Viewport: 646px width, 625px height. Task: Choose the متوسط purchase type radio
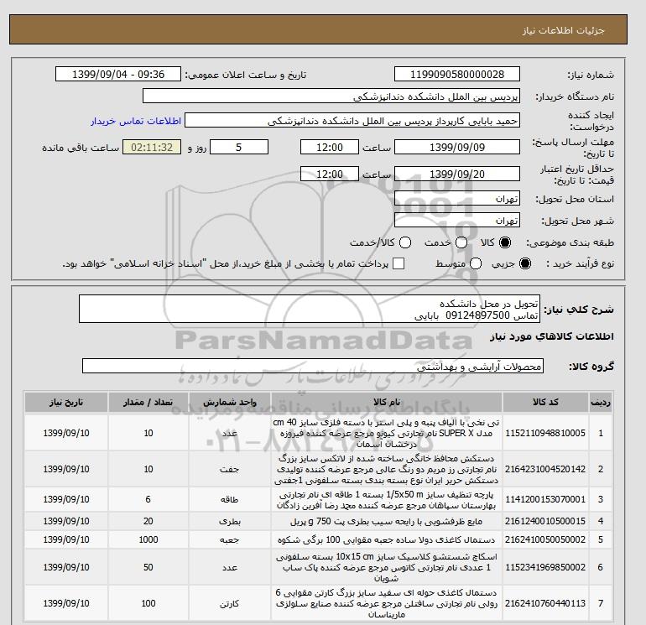pos(476,263)
